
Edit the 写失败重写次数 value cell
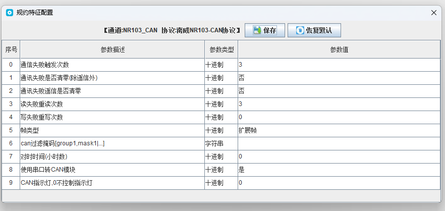tap(338, 117)
